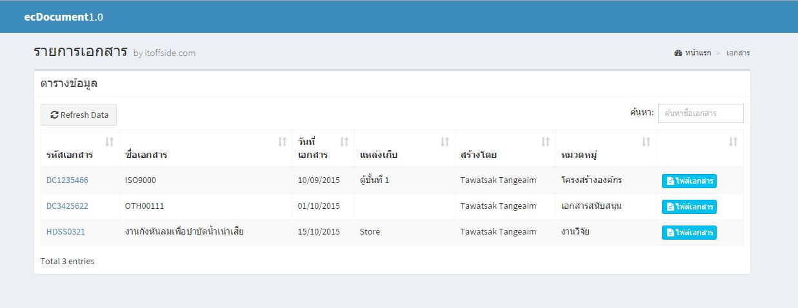This screenshot has width=798, height=308.
Task: Click ชื่อเอกสาร column header text
Action: (x=146, y=155)
